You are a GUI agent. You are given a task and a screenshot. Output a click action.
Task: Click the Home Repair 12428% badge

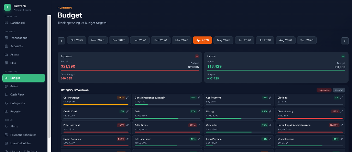(334, 125)
